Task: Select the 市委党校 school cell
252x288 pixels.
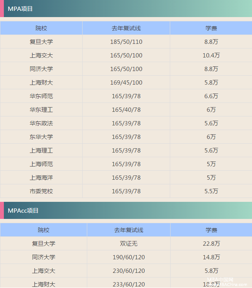Action: pos(41,191)
